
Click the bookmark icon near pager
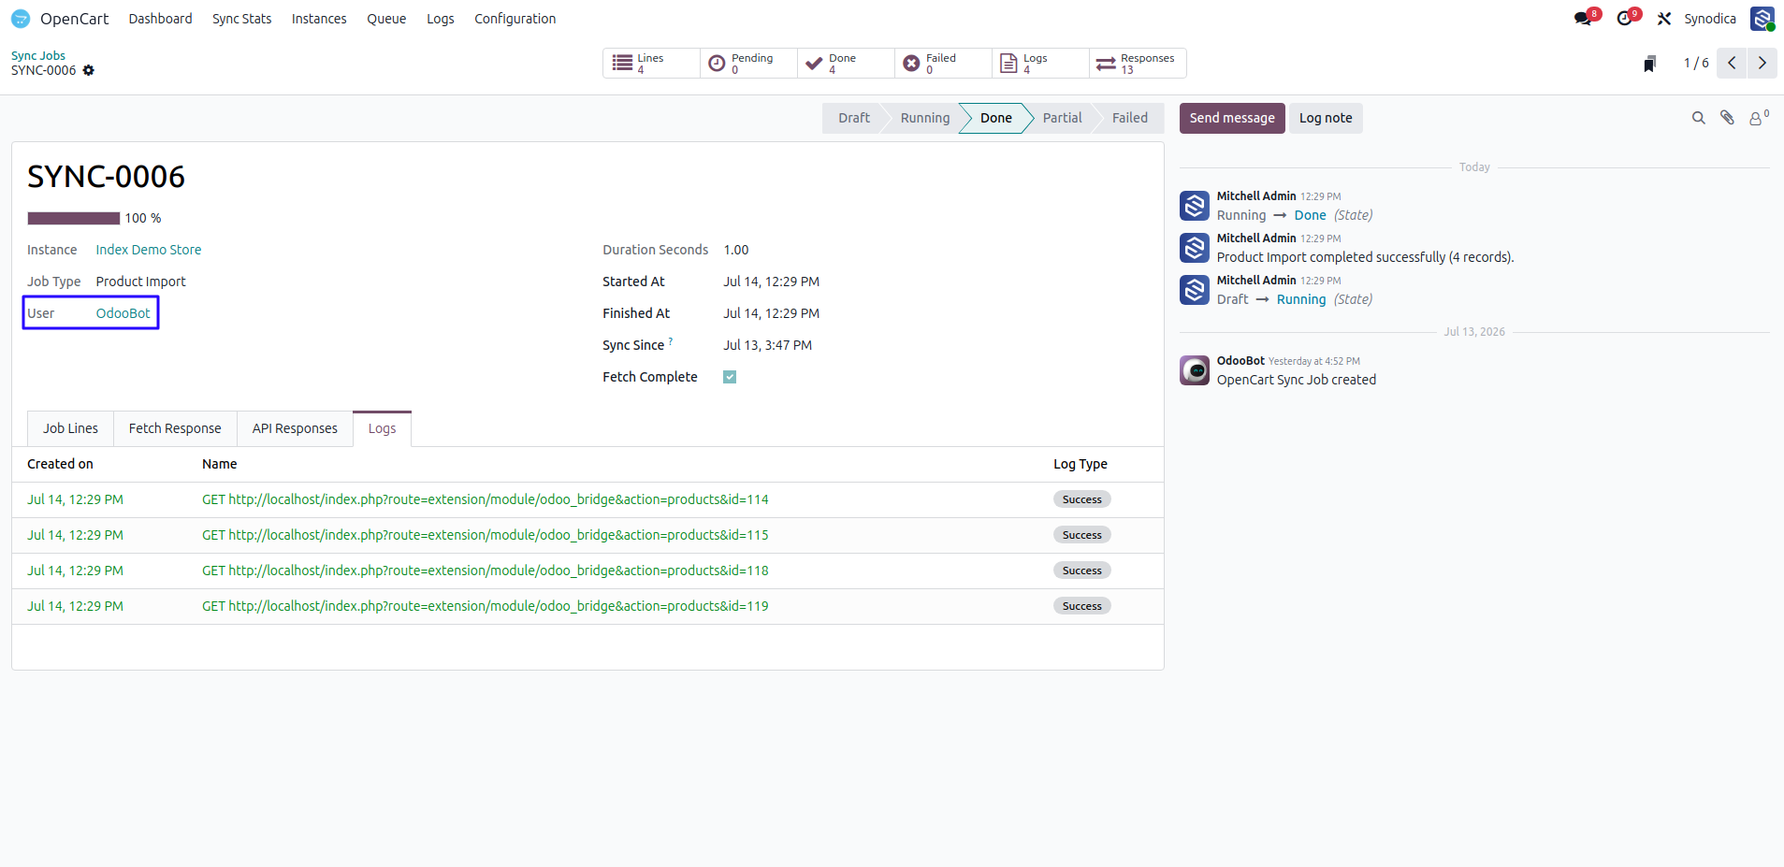(x=1649, y=64)
